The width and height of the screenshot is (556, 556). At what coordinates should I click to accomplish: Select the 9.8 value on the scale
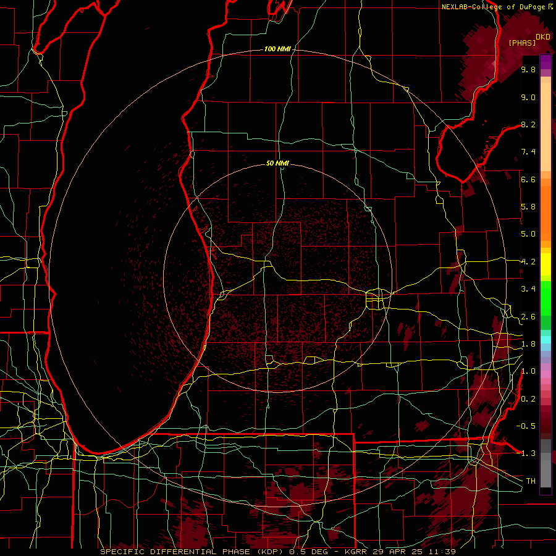point(528,70)
